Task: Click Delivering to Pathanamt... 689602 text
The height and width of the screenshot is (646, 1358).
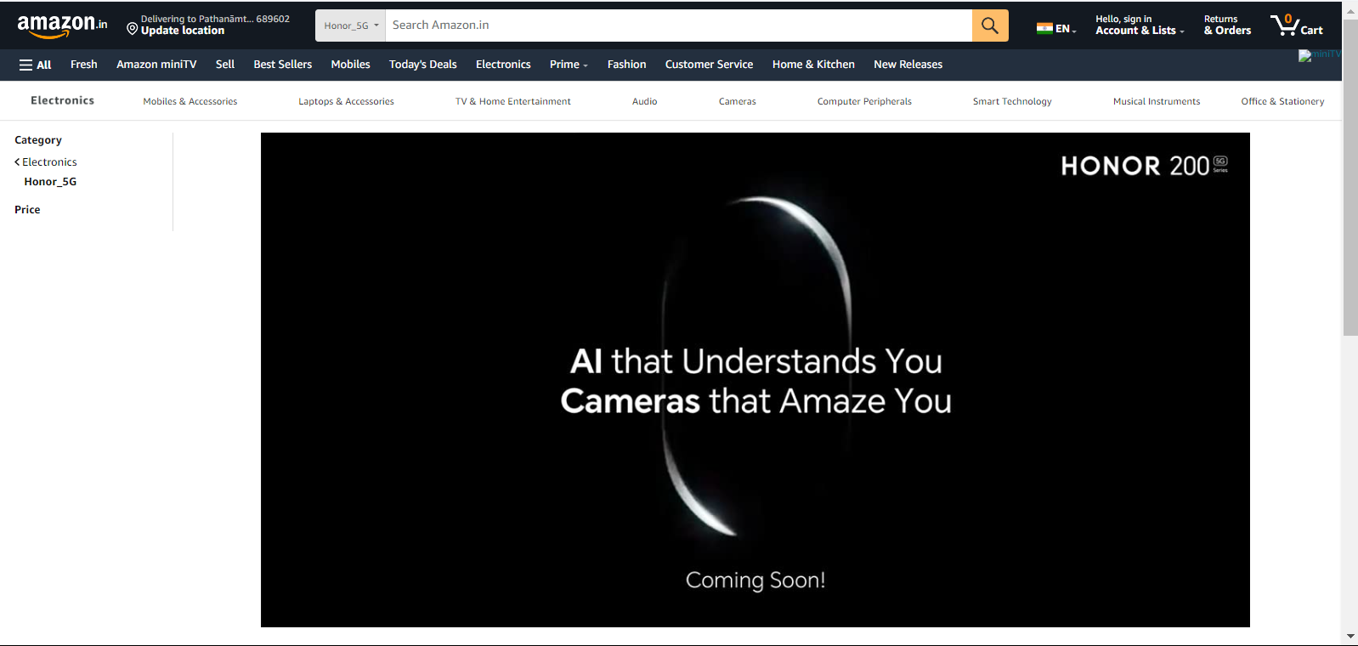Action: 215,19
